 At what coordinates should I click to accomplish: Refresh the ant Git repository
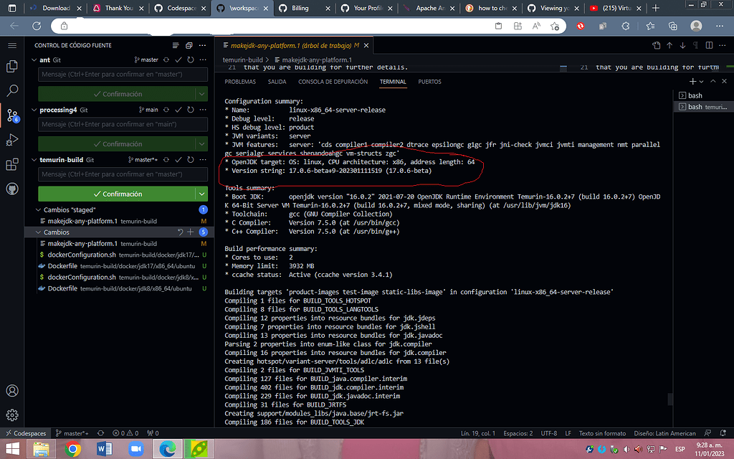pos(191,60)
